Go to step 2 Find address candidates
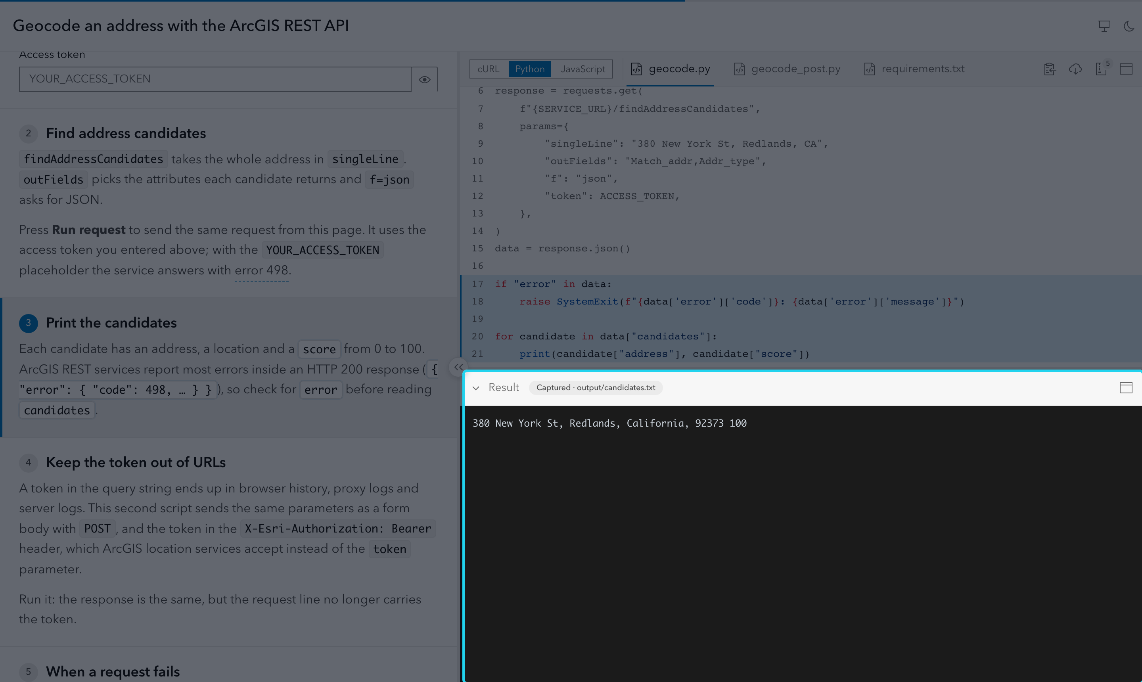 coord(125,133)
